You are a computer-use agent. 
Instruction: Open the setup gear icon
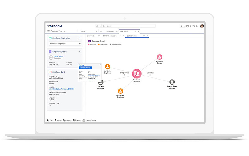tap(194, 26)
